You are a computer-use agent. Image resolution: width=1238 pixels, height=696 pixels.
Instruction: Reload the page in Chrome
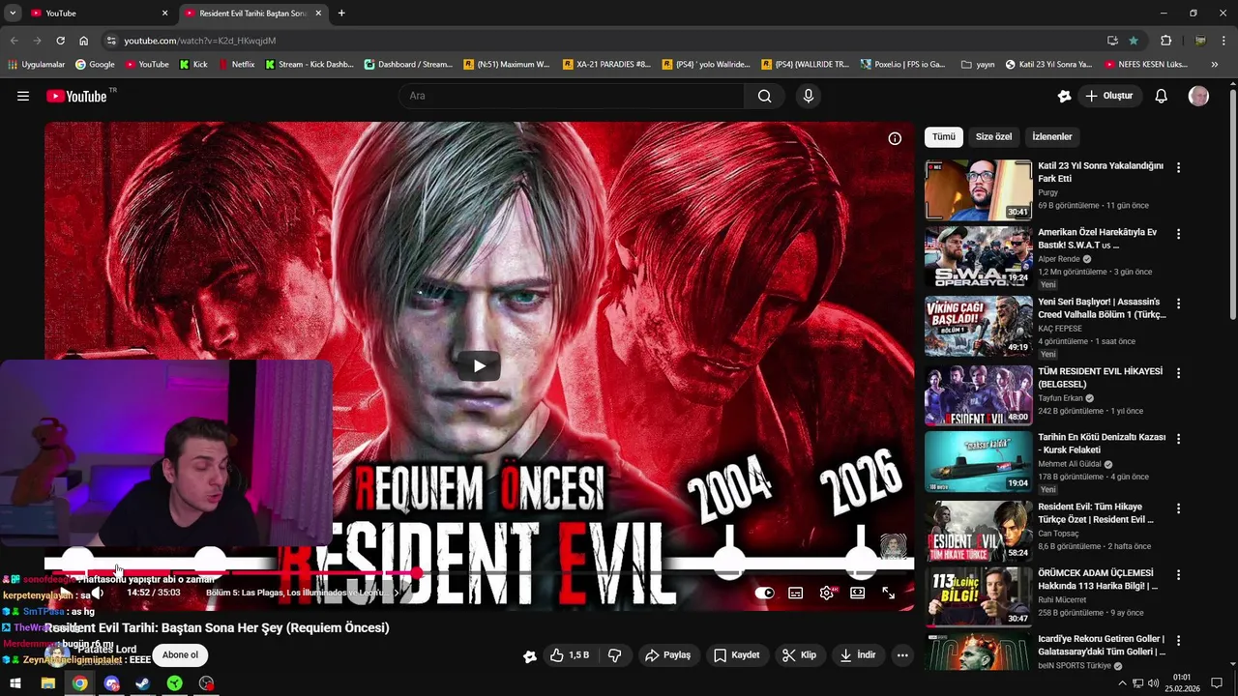(x=60, y=41)
